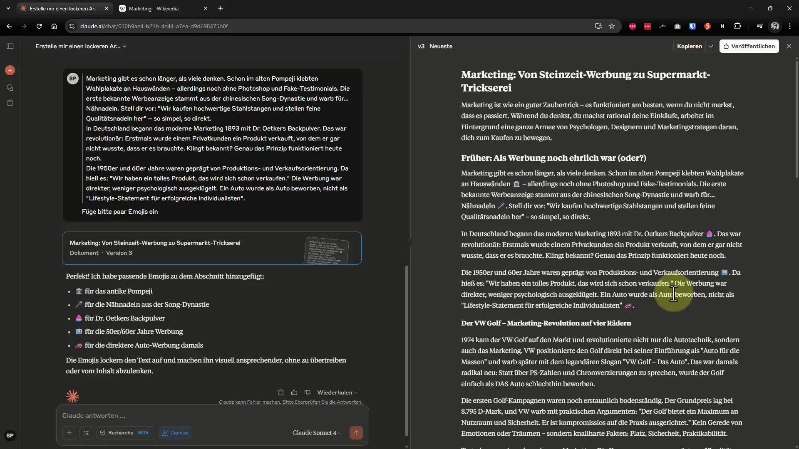Click the Claude antworten input field
Screen dimensions: 799x449
tap(212, 416)
